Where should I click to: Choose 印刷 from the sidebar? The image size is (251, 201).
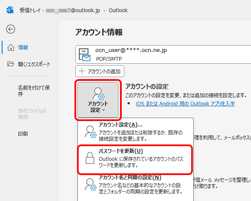coord(23,134)
